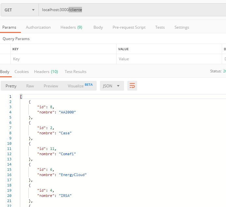Select the request Body tab
226x207 pixels.
[x=98, y=27]
